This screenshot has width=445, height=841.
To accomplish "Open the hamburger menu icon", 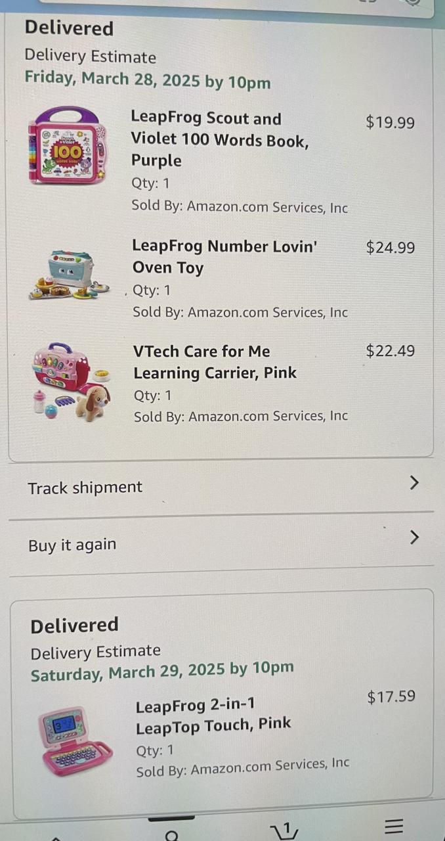I will click(394, 827).
